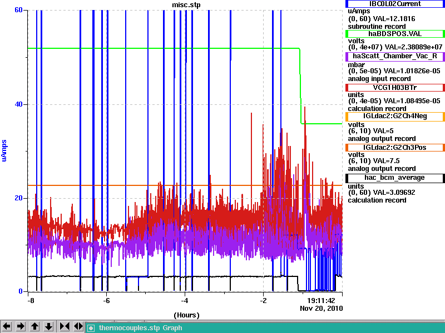Click the VAL=1.08495e-05 readout text
Viewport: 445px width, 333px height.
412,101
